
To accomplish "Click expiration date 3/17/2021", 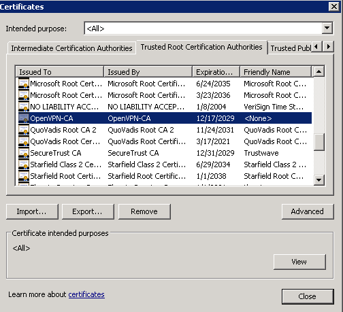I will (213, 141).
